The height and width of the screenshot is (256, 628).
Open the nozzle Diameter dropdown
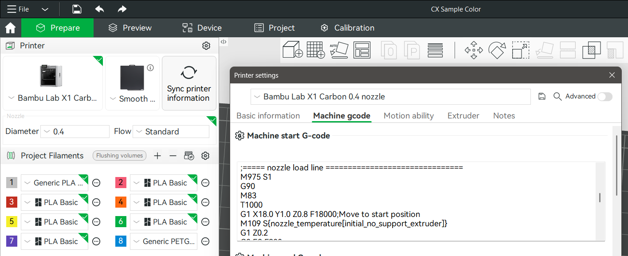tap(75, 132)
